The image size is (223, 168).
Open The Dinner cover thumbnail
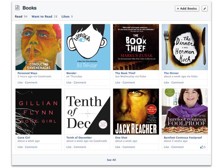[x=185, y=47]
